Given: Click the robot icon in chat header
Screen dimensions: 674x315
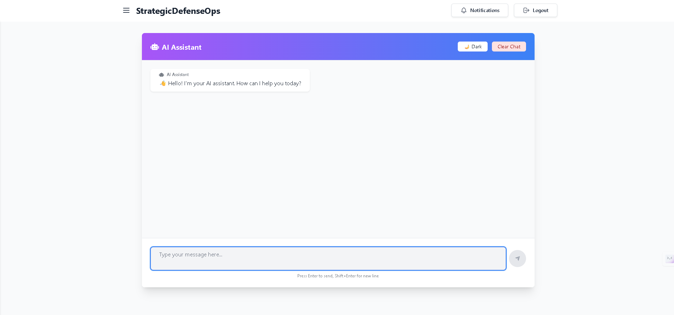Looking at the screenshot, I should [x=155, y=47].
